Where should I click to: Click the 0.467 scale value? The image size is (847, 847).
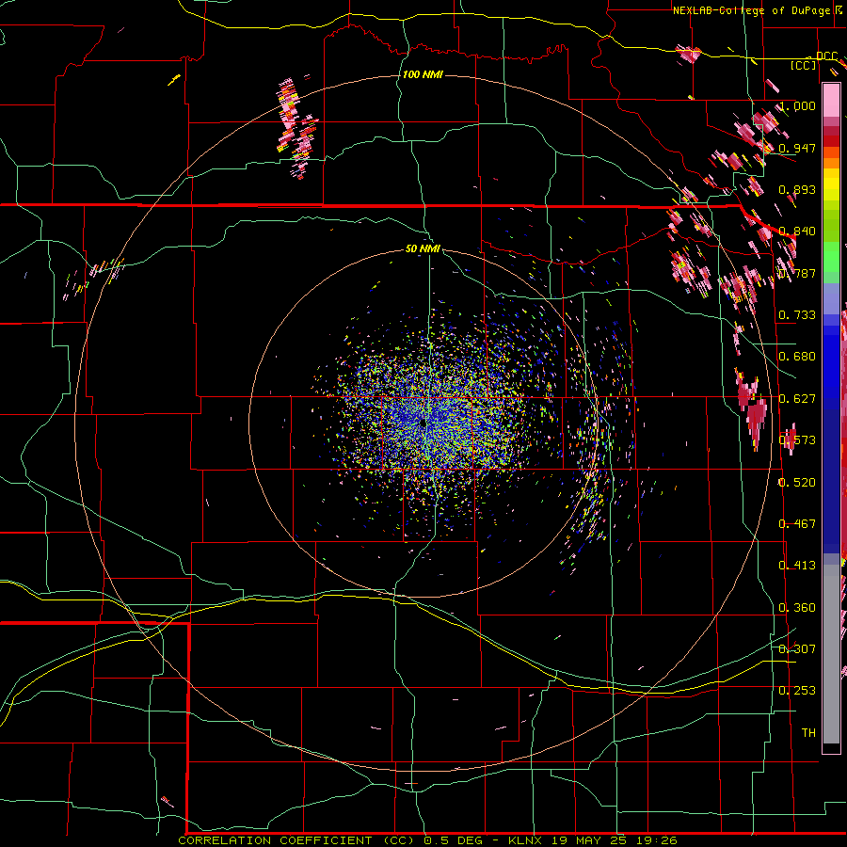pos(797,524)
